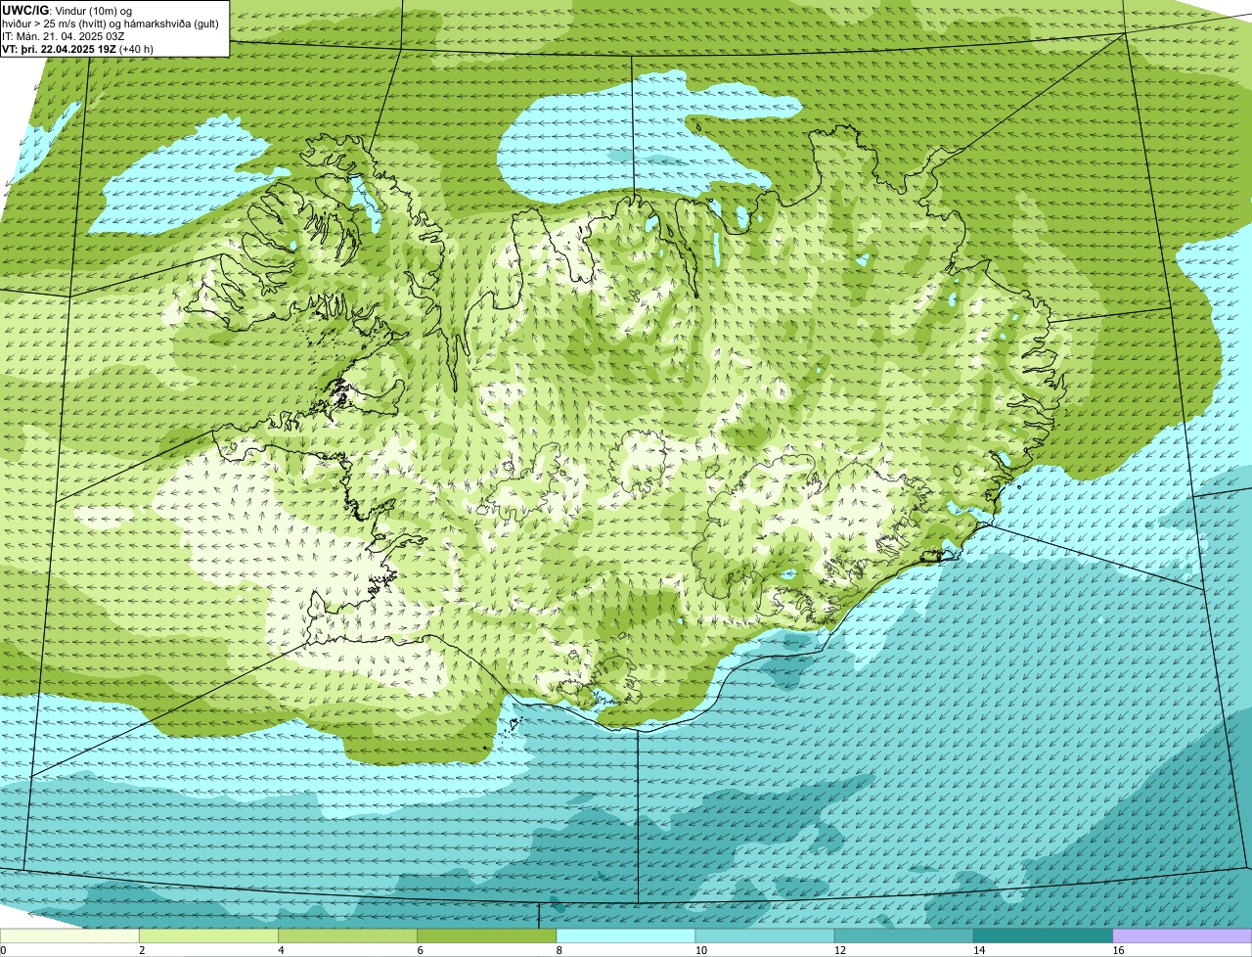Click the title text 'UWC/IG: Vindur (10m) og'
This screenshot has width=1252, height=957.
67,10
